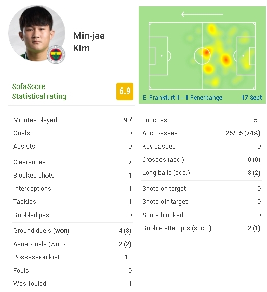Click the left penalty box on the heatmap pitch
This screenshot has height=292, width=267.
pos(158,56)
